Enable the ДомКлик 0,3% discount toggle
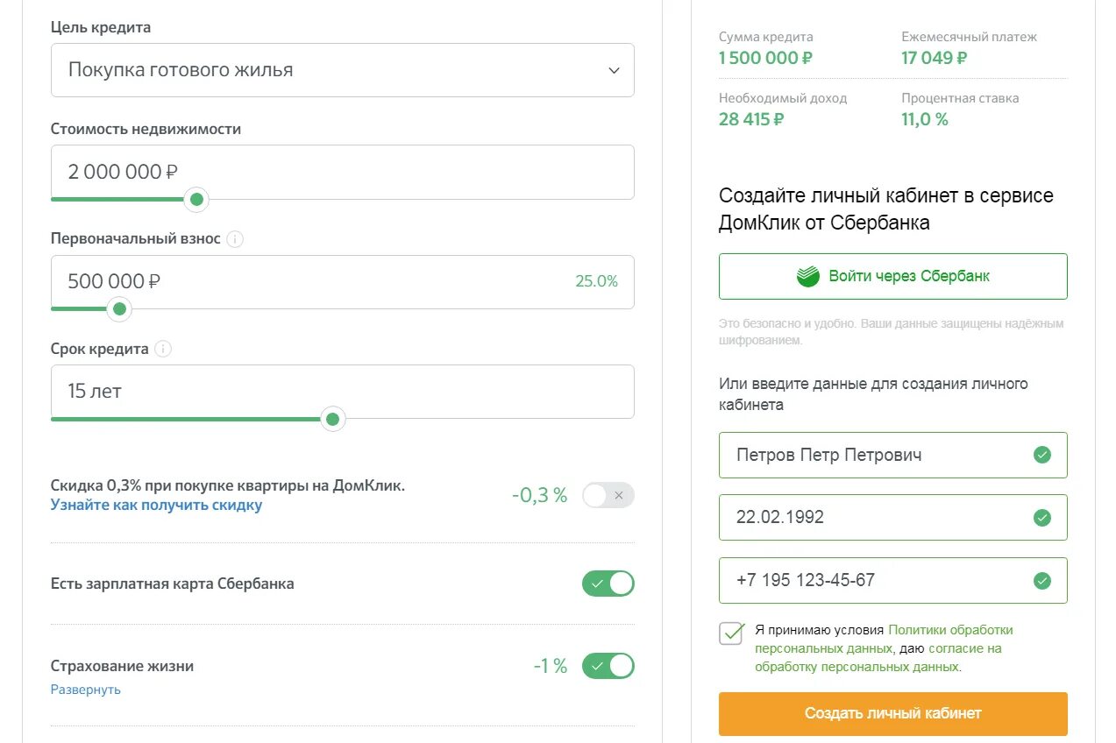 608,496
